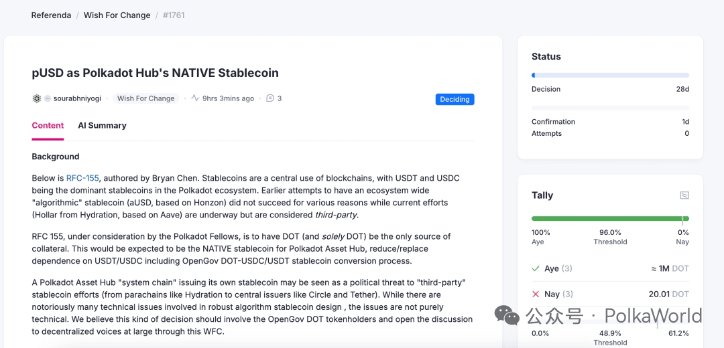Image resolution: width=724 pixels, height=348 pixels.
Task: Go to Referenda breadcrumb
Action: (51, 15)
